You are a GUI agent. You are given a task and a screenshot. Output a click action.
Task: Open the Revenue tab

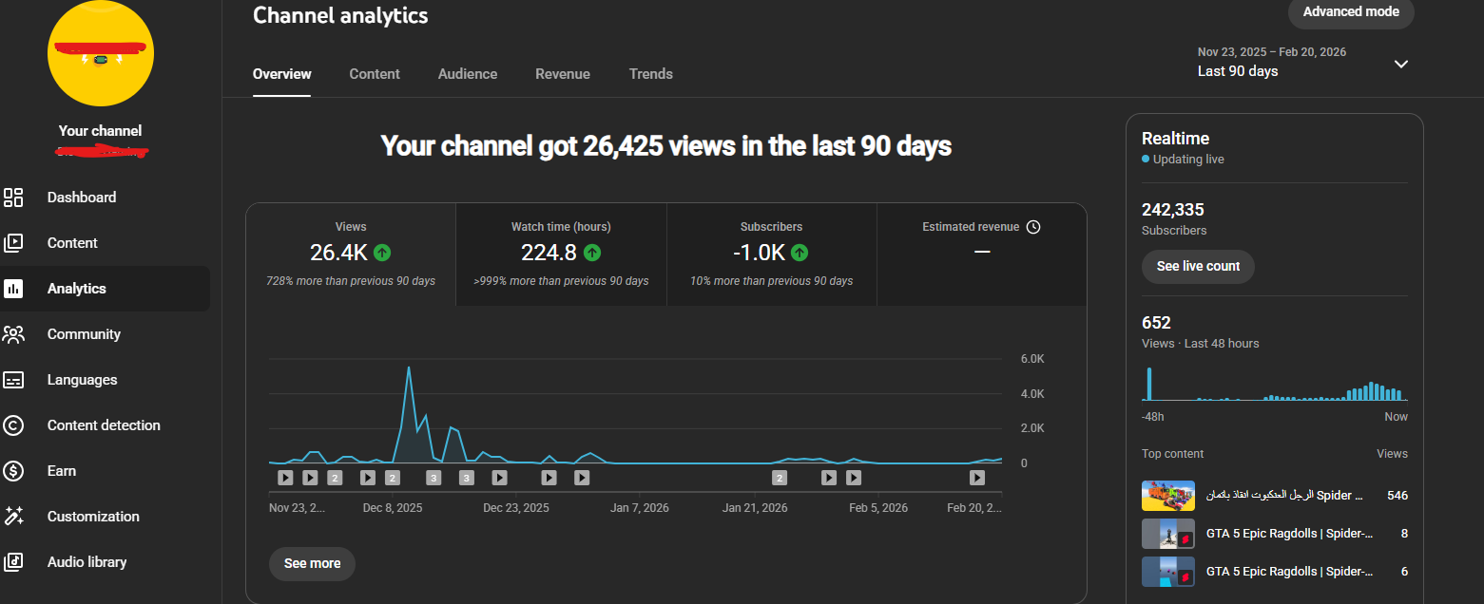(x=562, y=74)
